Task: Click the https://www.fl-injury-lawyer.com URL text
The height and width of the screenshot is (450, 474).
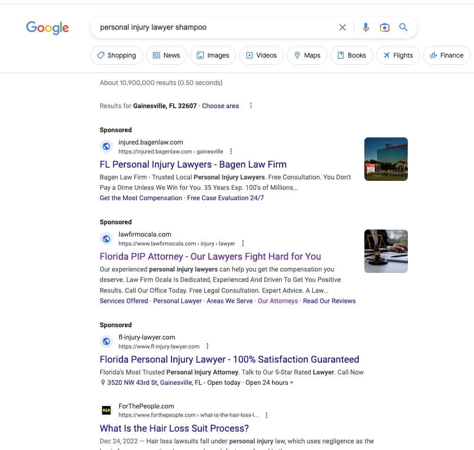Action: (x=159, y=347)
